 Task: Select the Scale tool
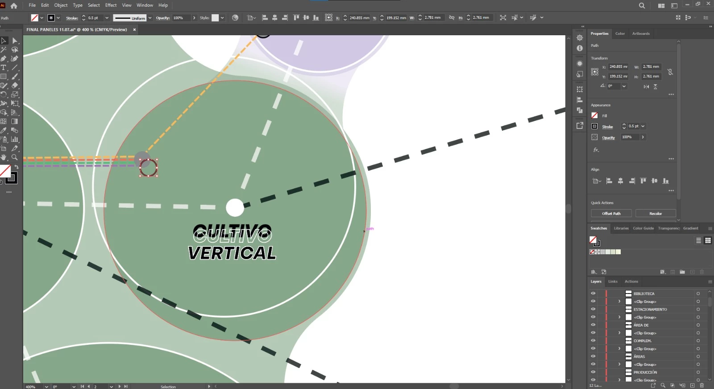click(x=15, y=95)
